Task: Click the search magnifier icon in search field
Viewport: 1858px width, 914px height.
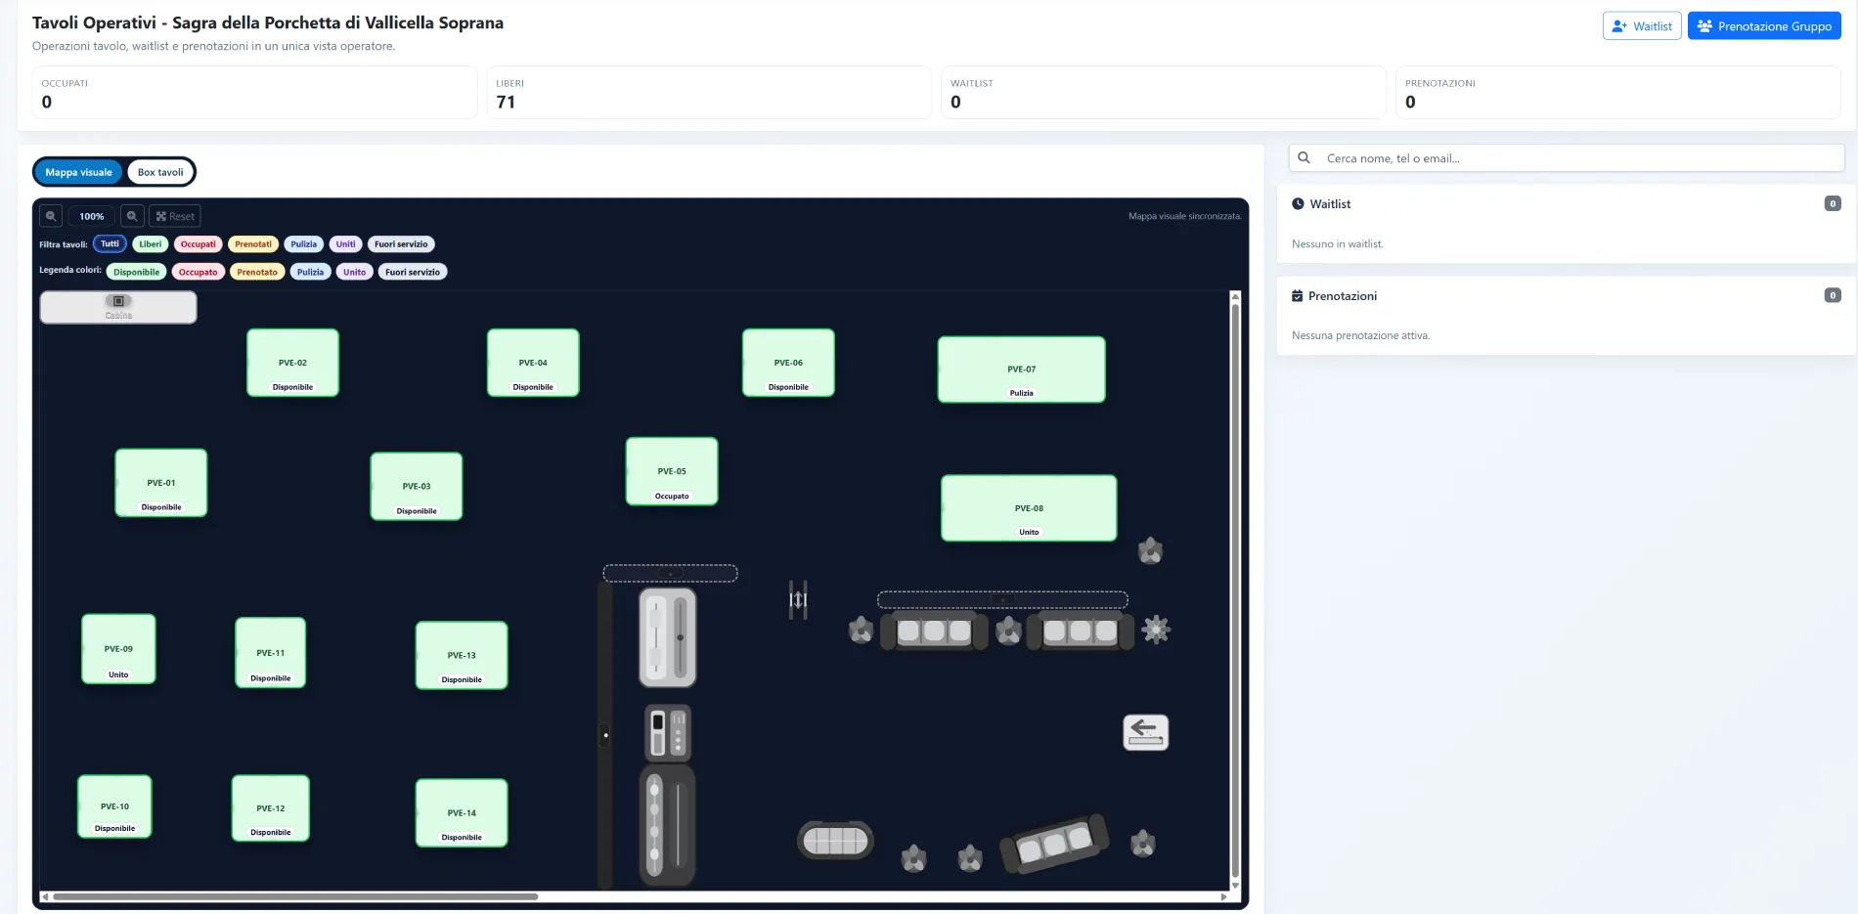Action: tap(1304, 157)
